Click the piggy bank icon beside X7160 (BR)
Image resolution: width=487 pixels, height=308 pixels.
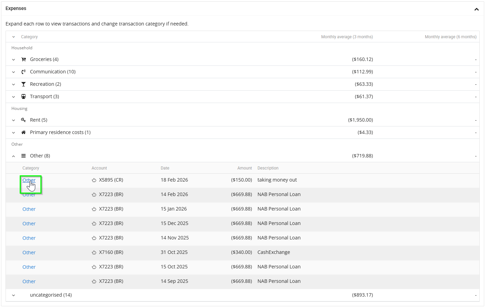94,253
